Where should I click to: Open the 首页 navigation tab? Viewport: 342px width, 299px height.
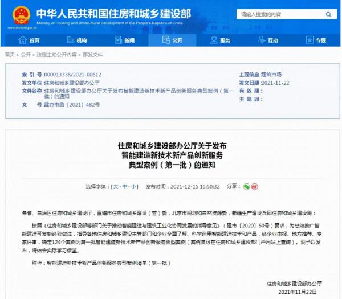tap(29, 40)
